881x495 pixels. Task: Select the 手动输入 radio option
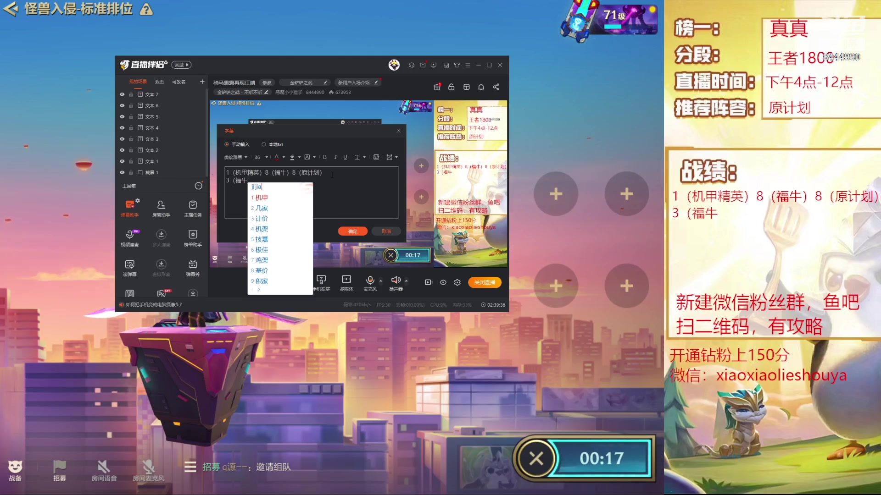236,144
